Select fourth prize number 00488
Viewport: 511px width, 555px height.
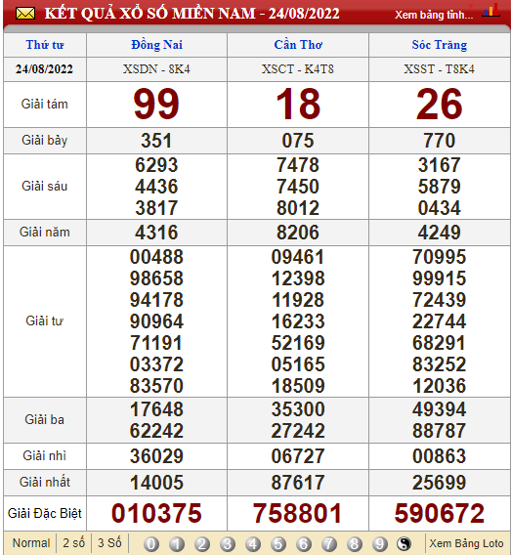tap(156, 257)
